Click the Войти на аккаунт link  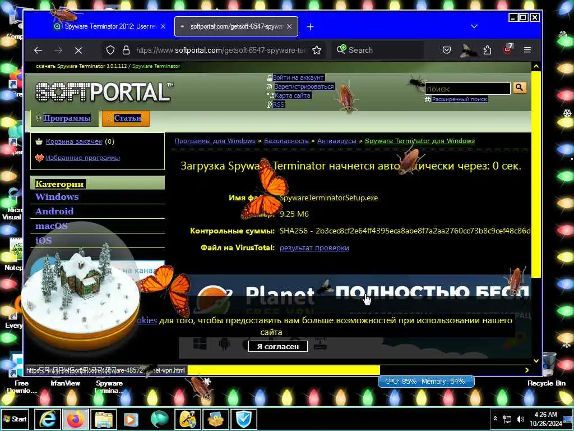[x=298, y=77]
